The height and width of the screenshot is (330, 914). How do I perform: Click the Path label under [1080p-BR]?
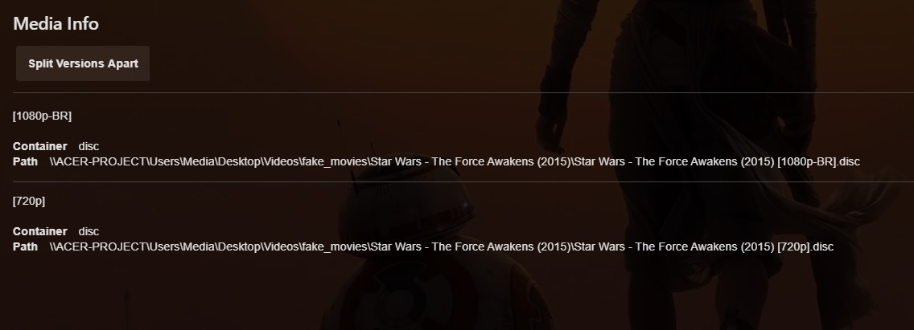(x=25, y=161)
